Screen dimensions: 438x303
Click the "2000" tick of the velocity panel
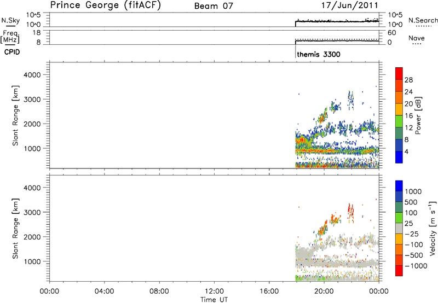[x=32, y=237]
